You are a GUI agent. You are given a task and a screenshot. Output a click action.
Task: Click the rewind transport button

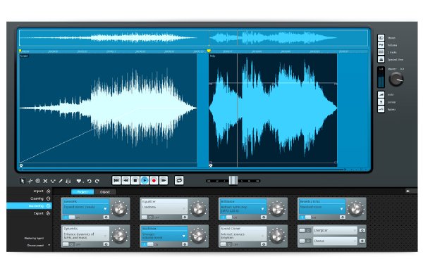pos(126,180)
